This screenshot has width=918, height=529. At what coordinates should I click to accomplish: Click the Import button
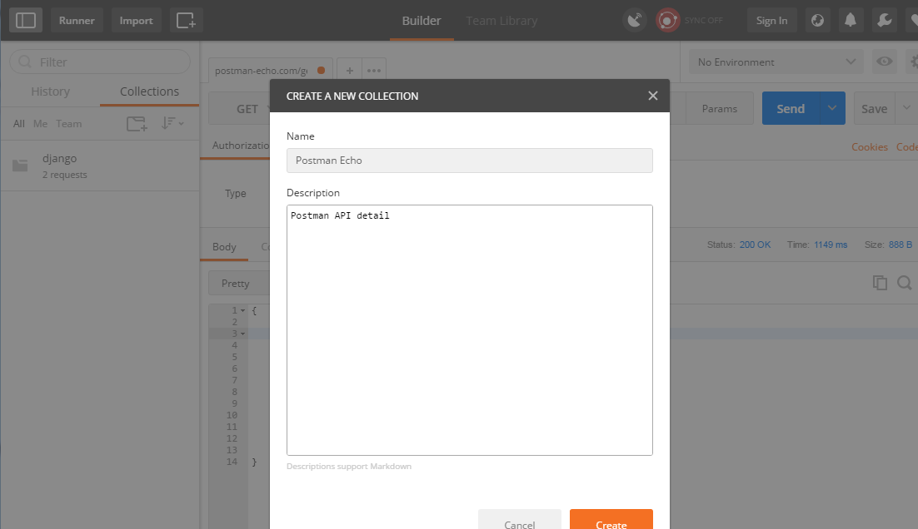[x=137, y=21]
